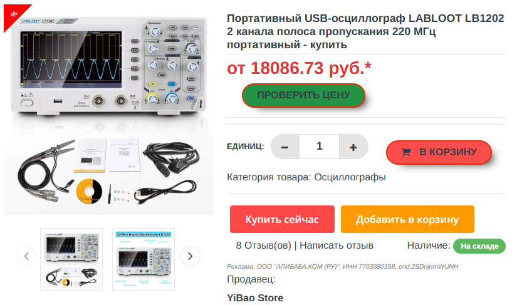The image size is (517, 305).
Task: Open the YiBao Store seller link
Action: pyautogui.click(x=255, y=297)
